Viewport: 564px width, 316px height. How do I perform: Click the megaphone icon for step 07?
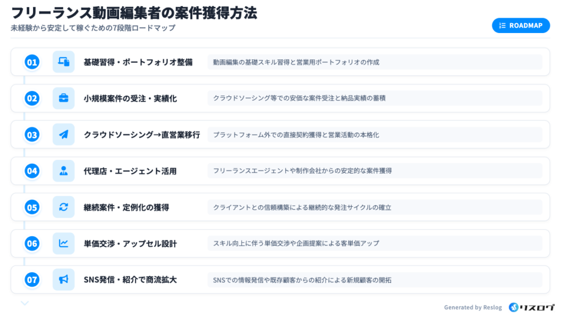coord(63,280)
